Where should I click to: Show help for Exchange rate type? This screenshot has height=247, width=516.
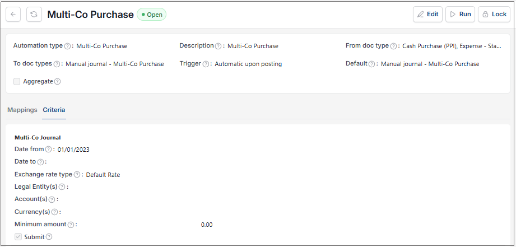pyautogui.click(x=77, y=175)
